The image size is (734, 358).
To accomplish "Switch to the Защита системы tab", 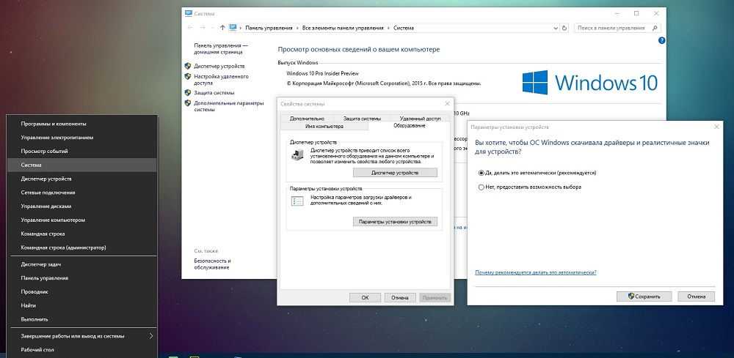I will click(x=362, y=119).
